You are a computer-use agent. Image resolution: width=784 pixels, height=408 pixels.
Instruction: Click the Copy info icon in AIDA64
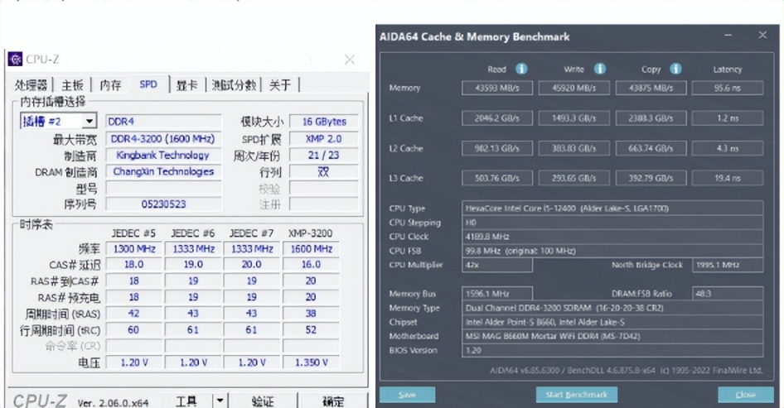[675, 69]
